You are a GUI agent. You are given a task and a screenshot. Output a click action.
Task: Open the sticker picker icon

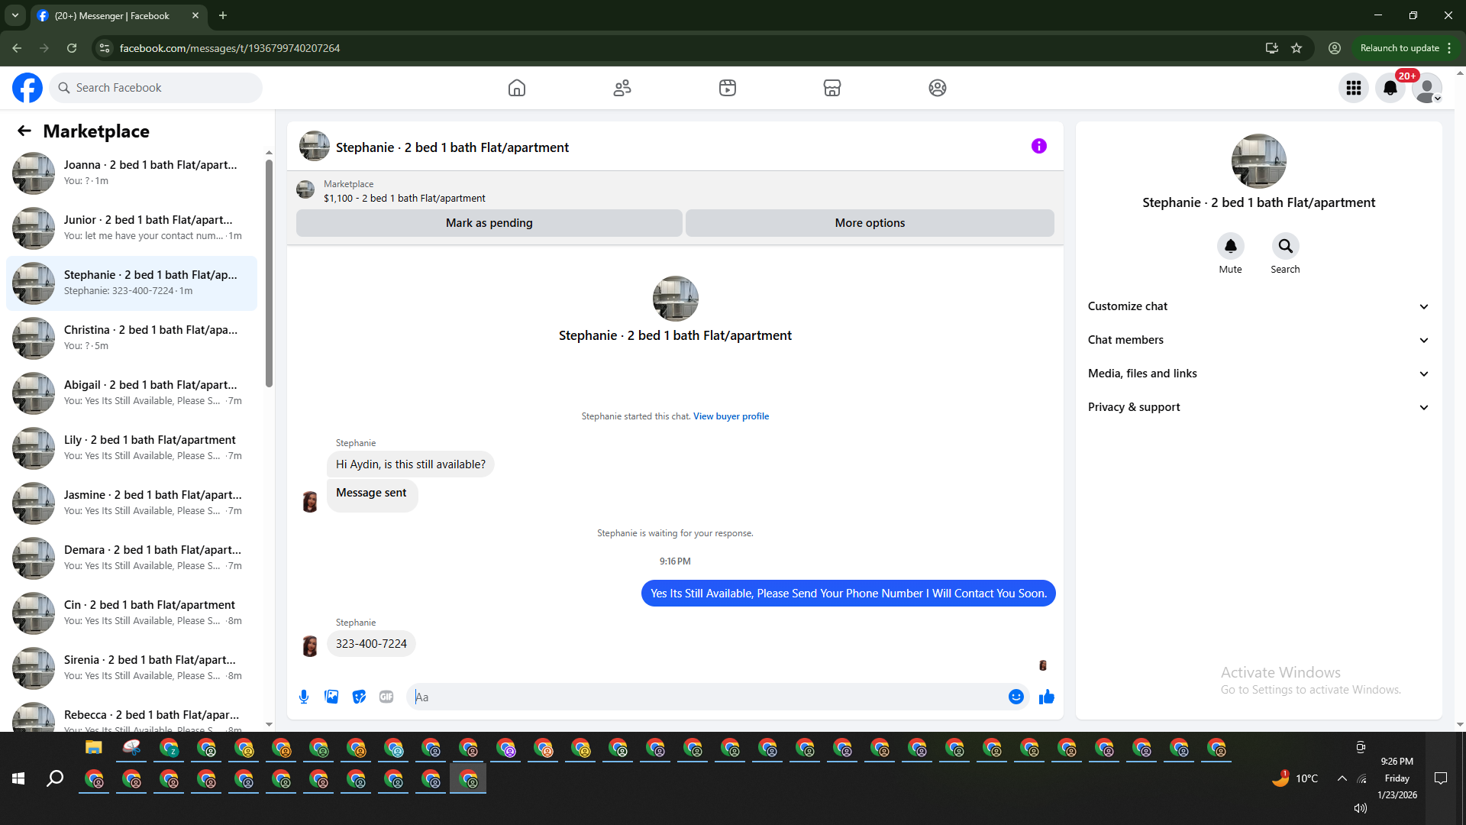pos(359,697)
